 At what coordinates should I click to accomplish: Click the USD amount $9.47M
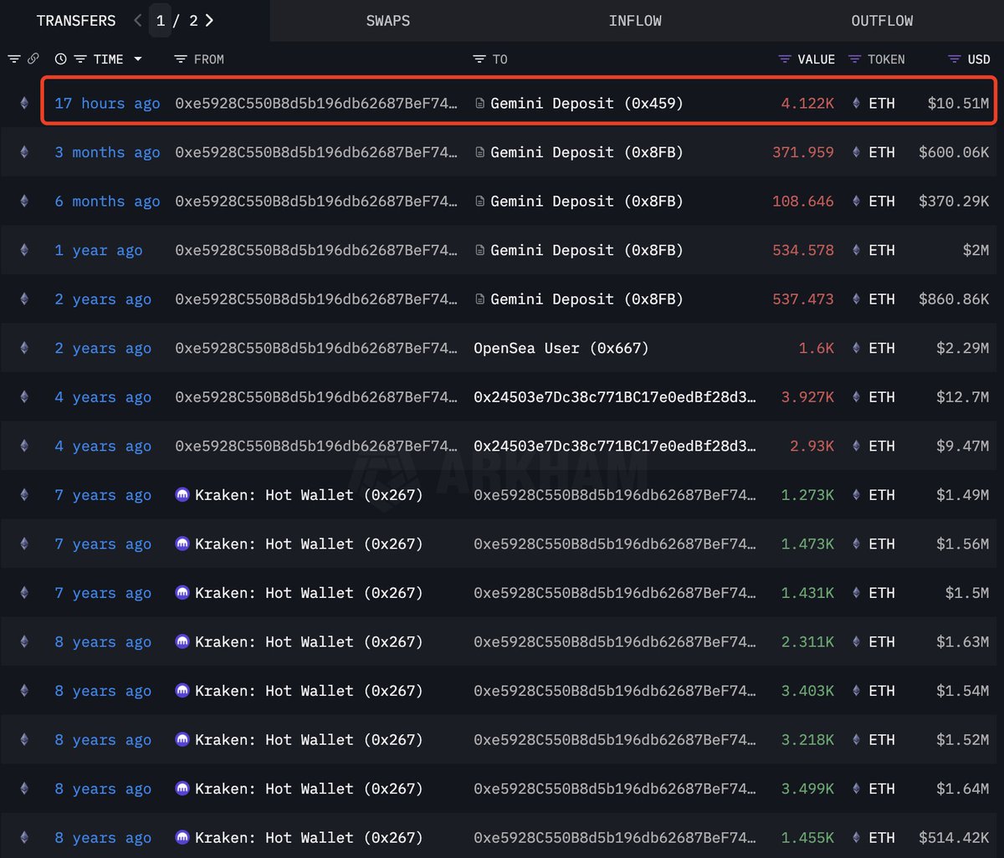[962, 446]
